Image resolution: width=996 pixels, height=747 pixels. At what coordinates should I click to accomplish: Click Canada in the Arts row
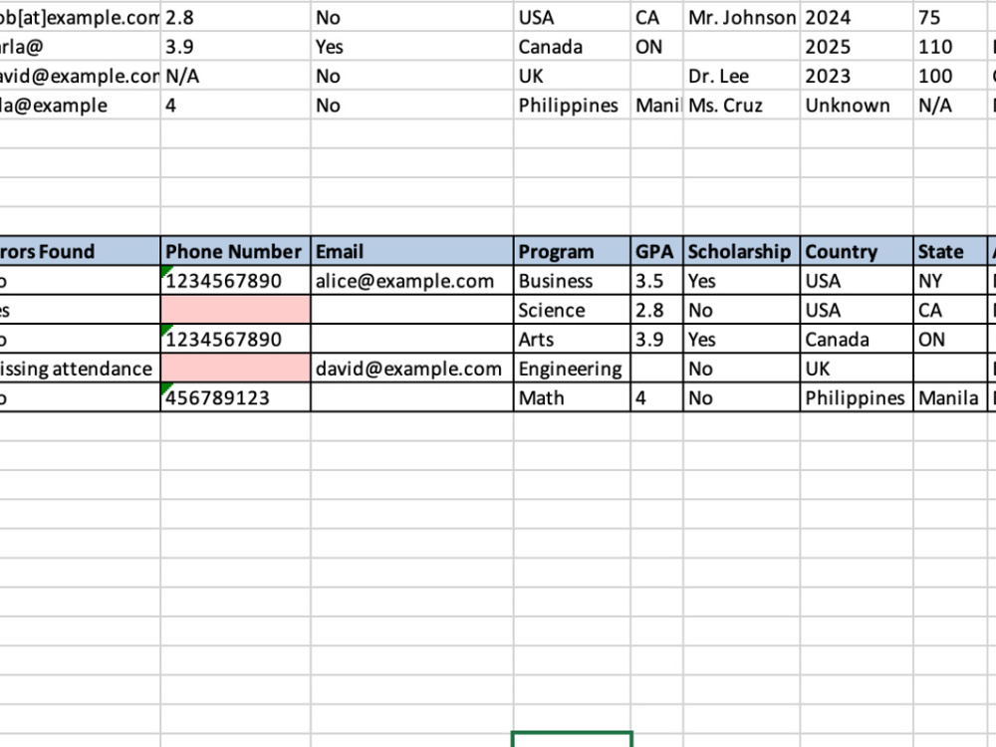click(857, 339)
